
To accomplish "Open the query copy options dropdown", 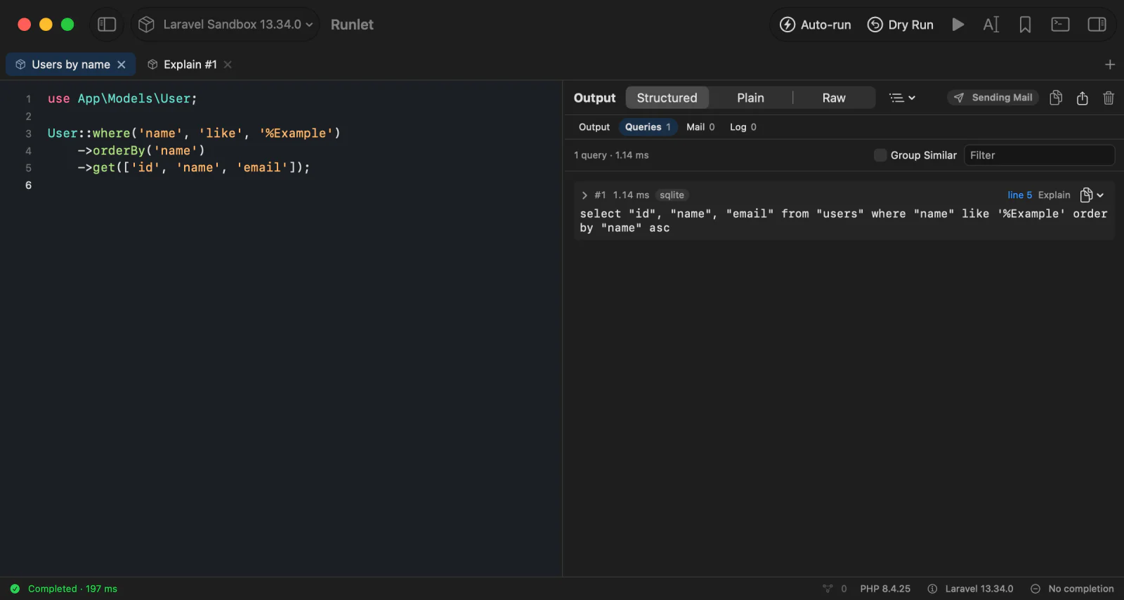I will [1092, 195].
